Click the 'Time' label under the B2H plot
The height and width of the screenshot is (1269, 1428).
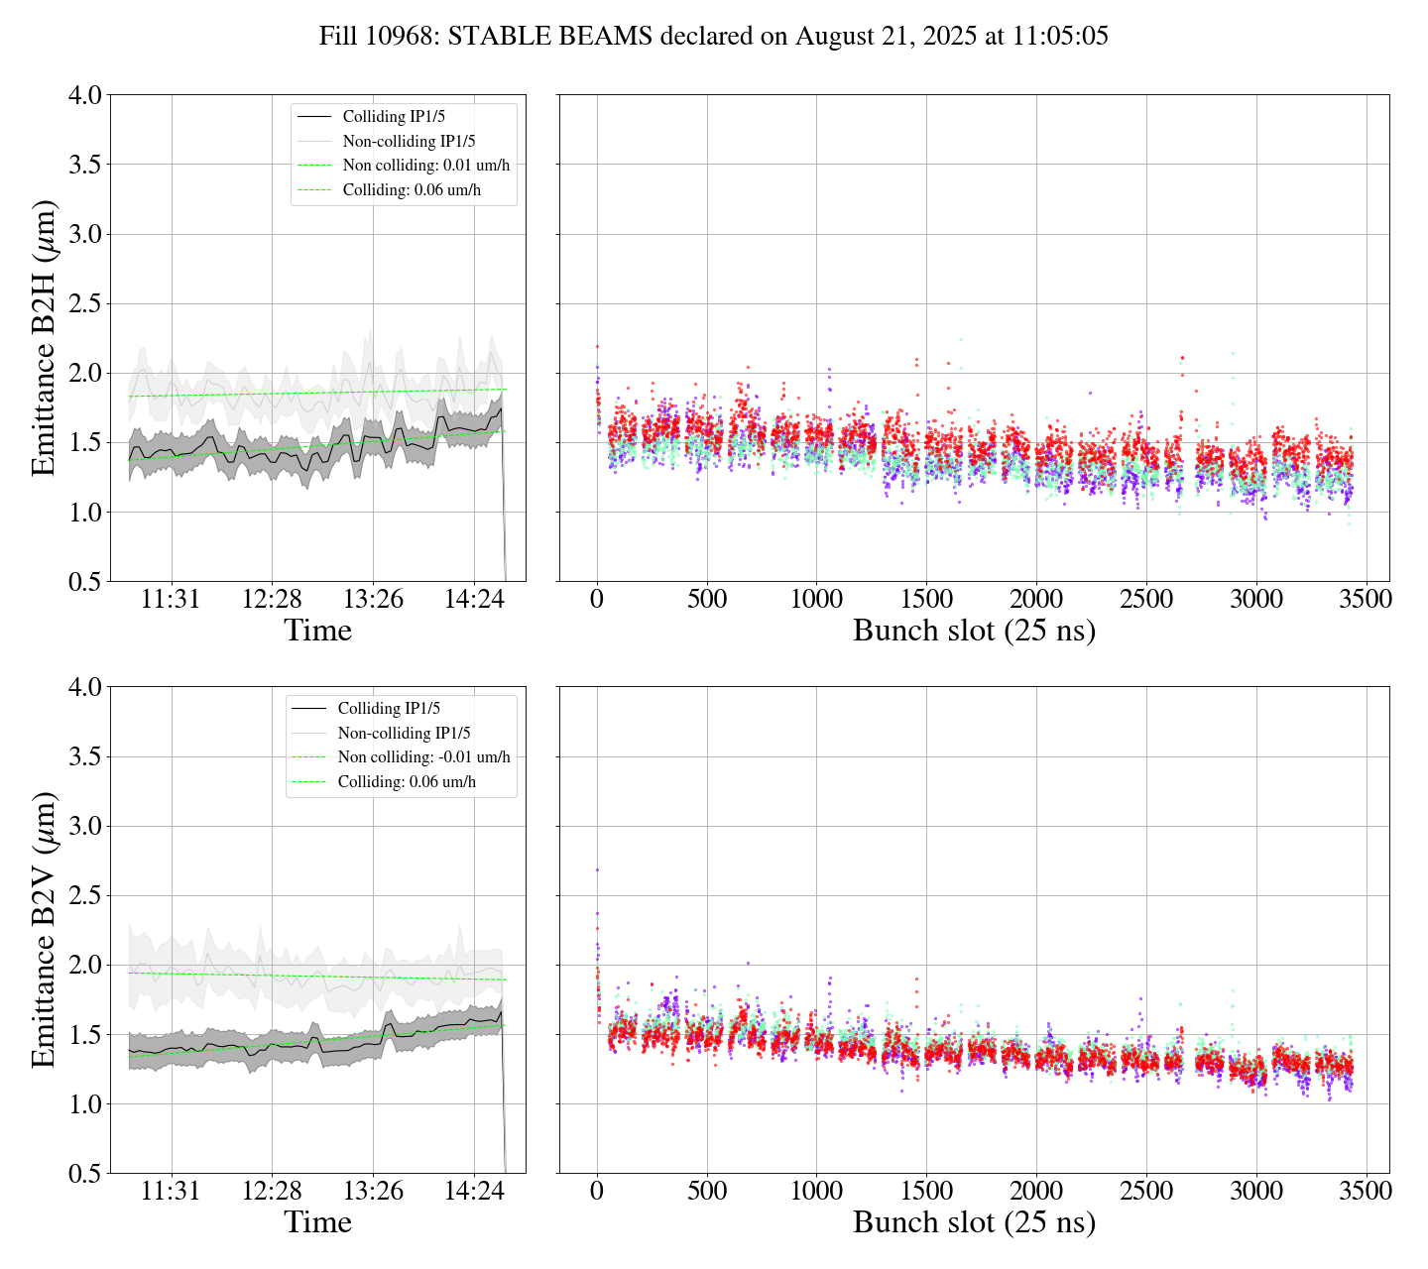click(317, 631)
